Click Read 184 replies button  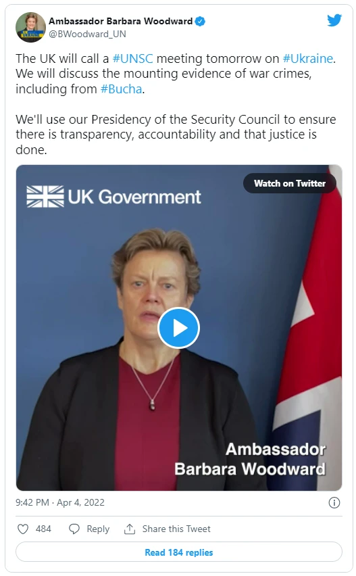[x=179, y=552]
